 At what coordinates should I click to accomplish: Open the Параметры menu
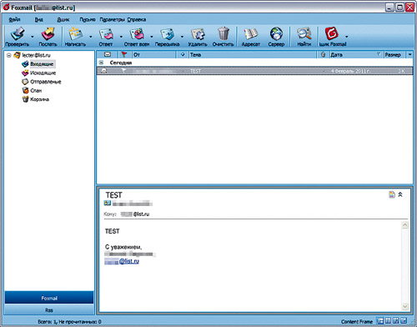pyautogui.click(x=113, y=19)
